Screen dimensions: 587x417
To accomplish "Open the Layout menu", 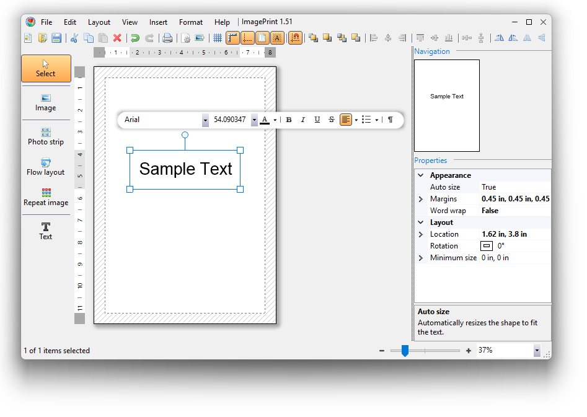I will 99,22.
